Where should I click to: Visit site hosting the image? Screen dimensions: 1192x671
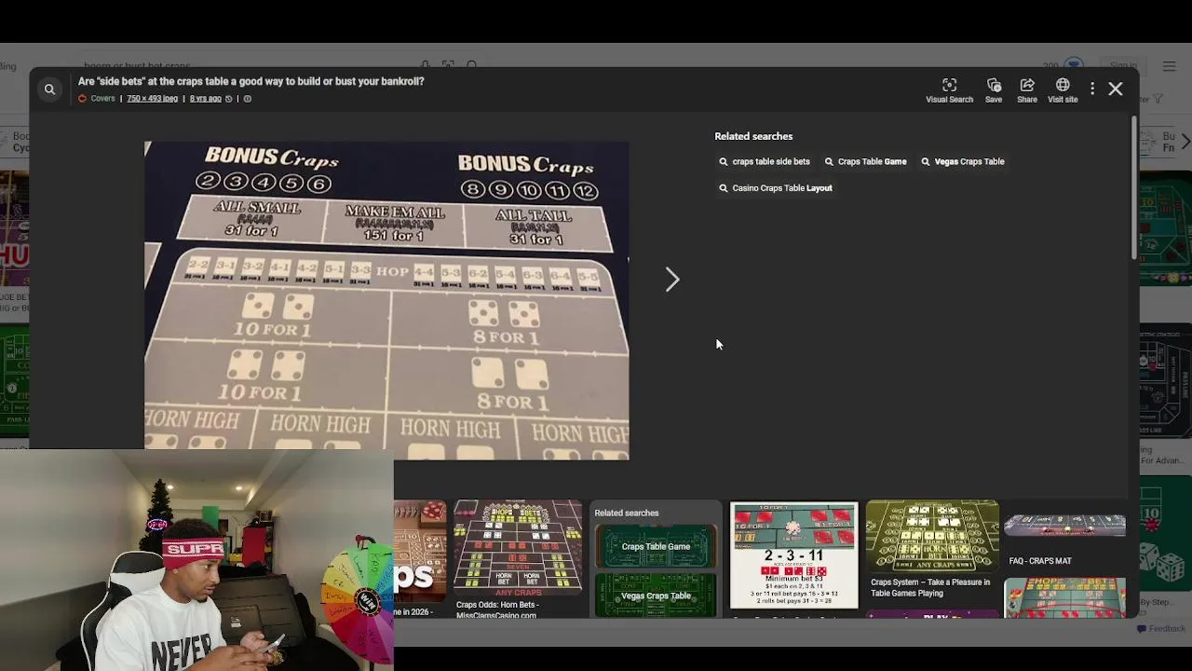click(1063, 90)
